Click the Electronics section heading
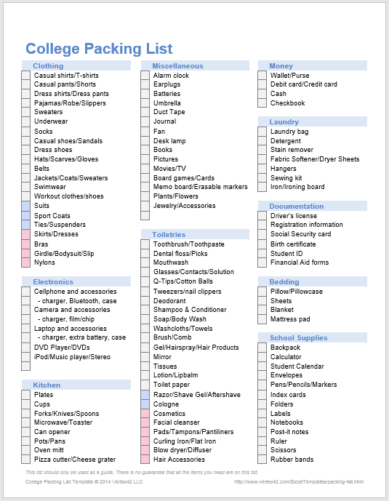389x501 pixels. click(x=76, y=282)
